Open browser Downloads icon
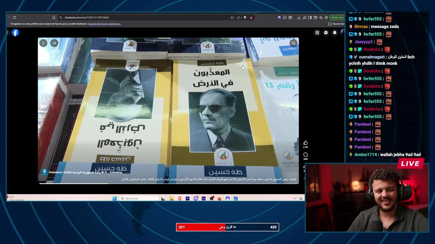The image size is (435, 244). click(299, 17)
